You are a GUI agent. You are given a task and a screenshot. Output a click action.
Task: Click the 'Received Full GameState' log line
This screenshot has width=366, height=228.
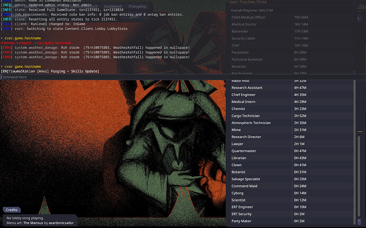click(x=62, y=10)
